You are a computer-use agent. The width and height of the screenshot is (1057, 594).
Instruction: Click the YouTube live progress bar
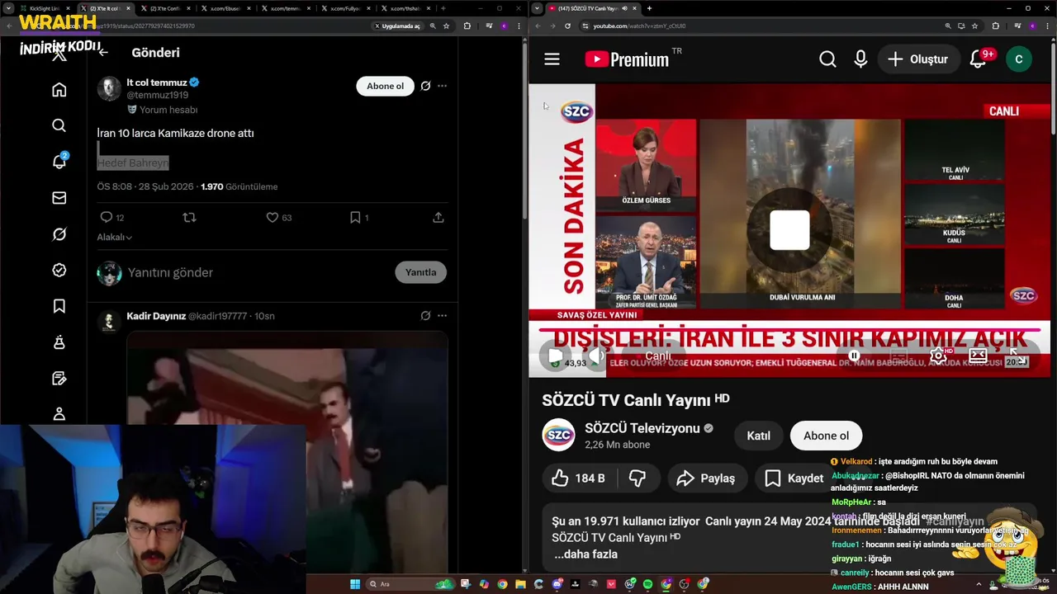789,330
